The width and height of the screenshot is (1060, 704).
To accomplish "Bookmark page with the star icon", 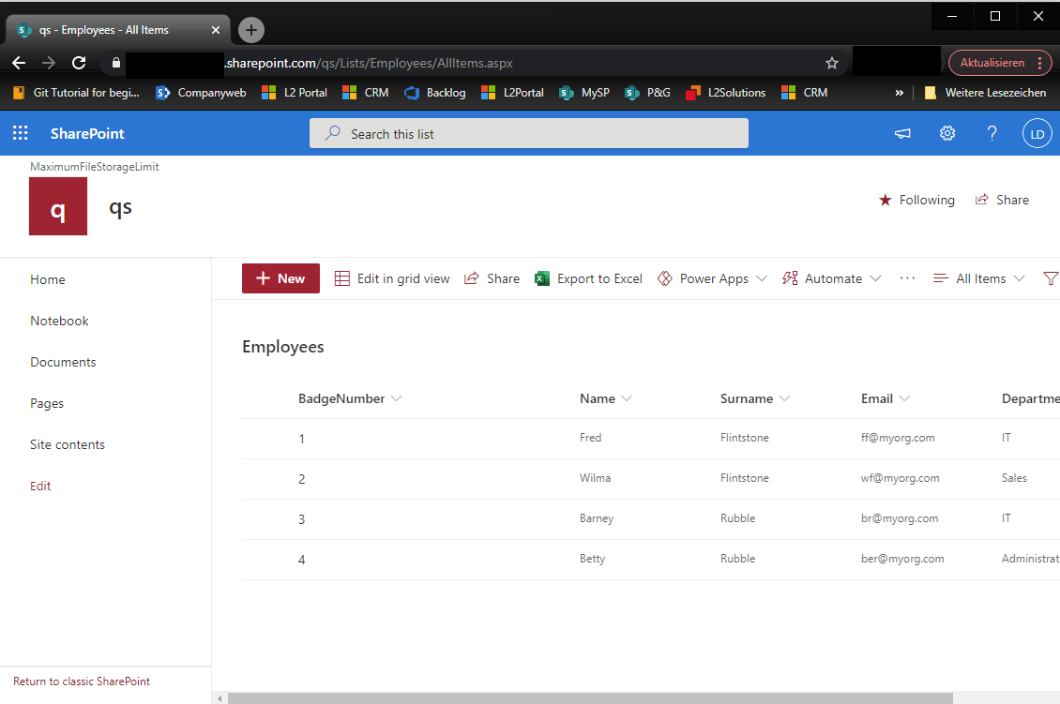I will coord(831,63).
